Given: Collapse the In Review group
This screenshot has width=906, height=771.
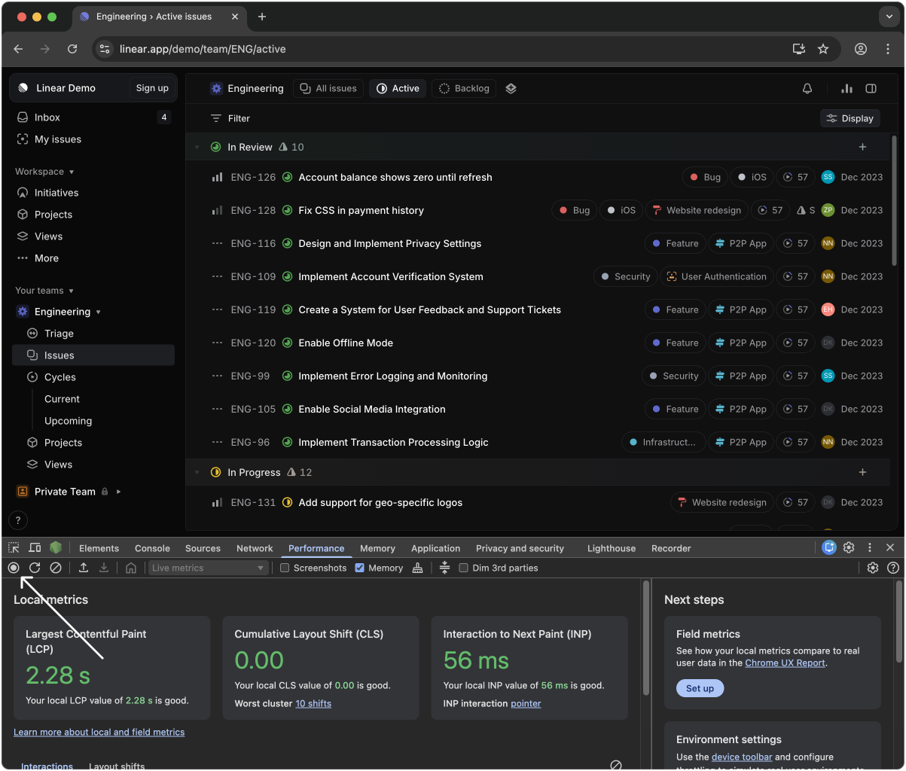Looking at the screenshot, I should [197, 148].
